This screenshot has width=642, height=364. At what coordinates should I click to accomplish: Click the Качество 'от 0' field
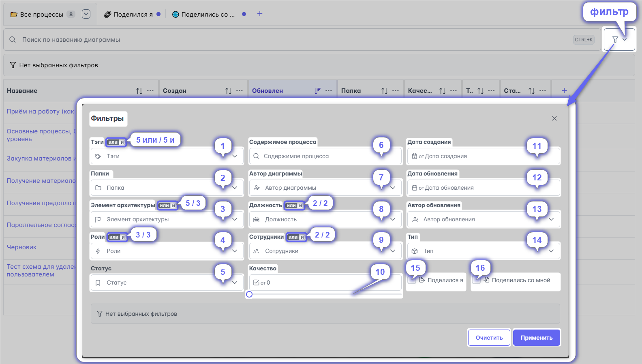click(325, 283)
